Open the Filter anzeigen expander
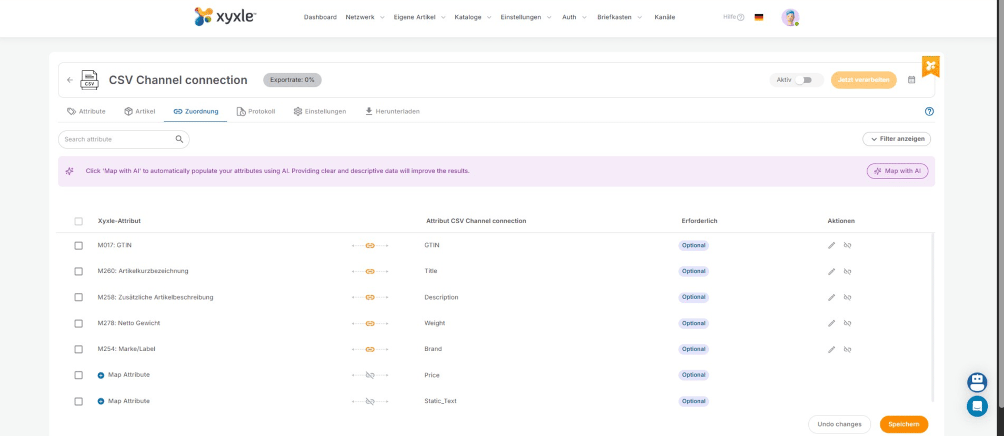The width and height of the screenshot is (1004, 436). (x=896, y=139)
